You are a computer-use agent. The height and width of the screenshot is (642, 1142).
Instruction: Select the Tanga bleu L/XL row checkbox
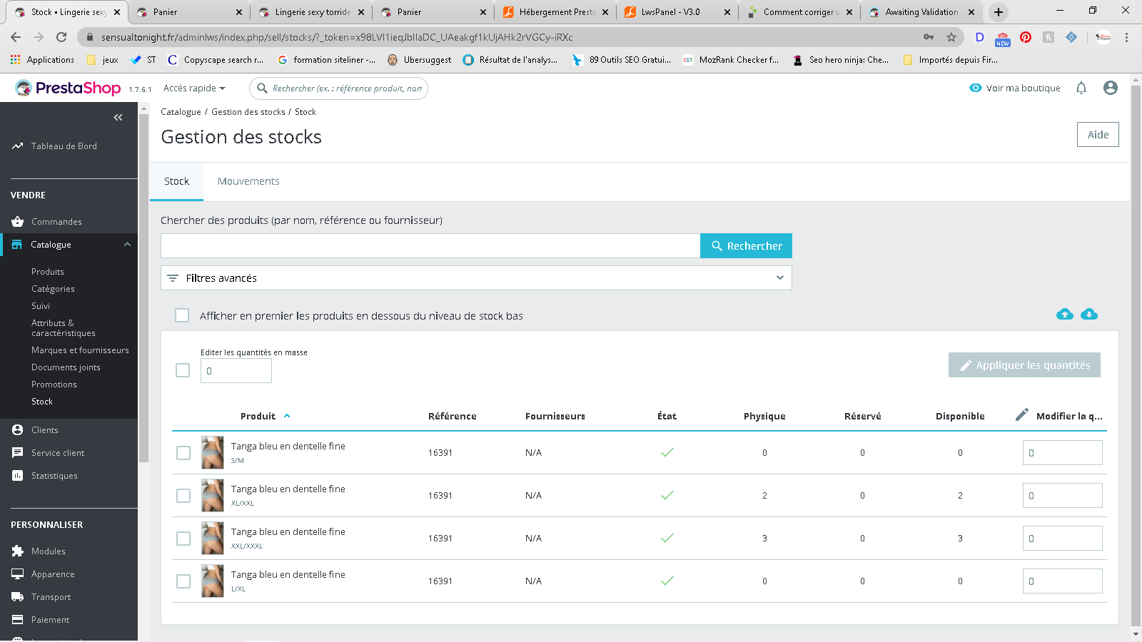tap(183, 581)
